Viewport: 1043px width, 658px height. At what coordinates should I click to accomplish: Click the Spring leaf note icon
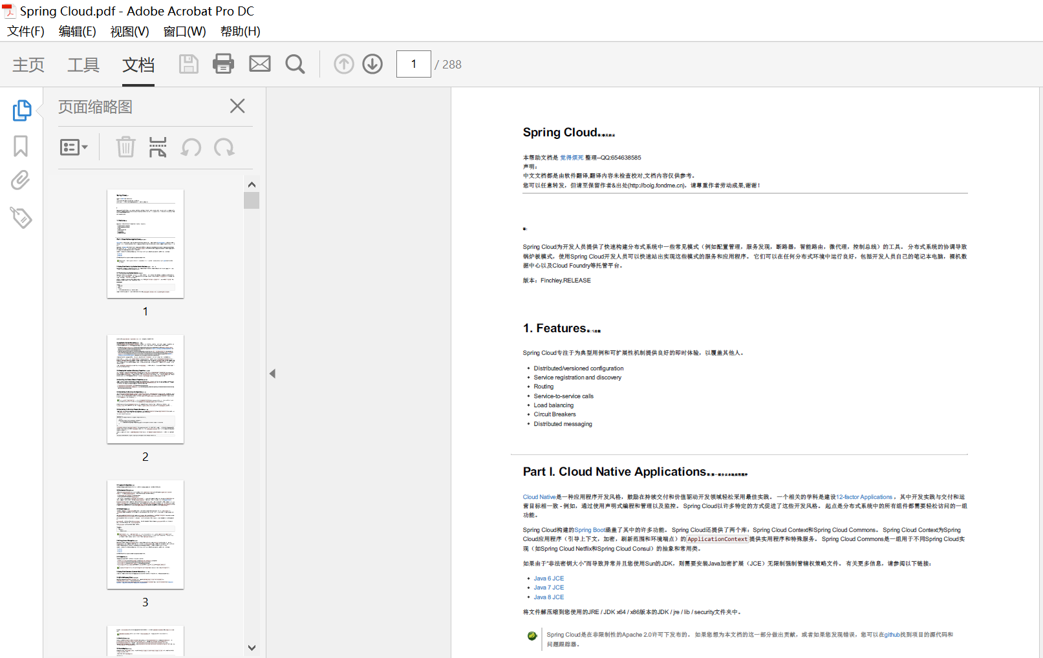pos(532,636)
